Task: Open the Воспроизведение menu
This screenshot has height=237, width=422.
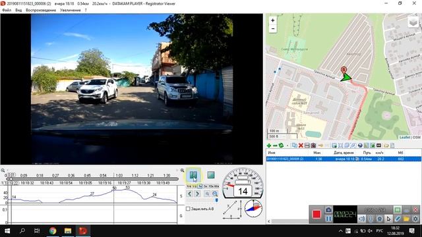Action: click(x=41, y=11)
